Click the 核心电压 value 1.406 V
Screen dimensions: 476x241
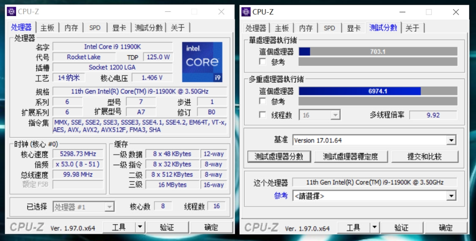(152, 78)
